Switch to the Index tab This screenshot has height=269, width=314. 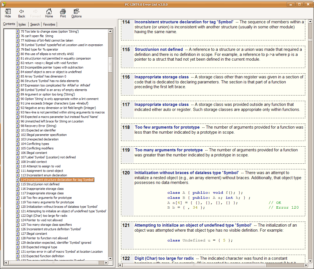coord(22,24)
